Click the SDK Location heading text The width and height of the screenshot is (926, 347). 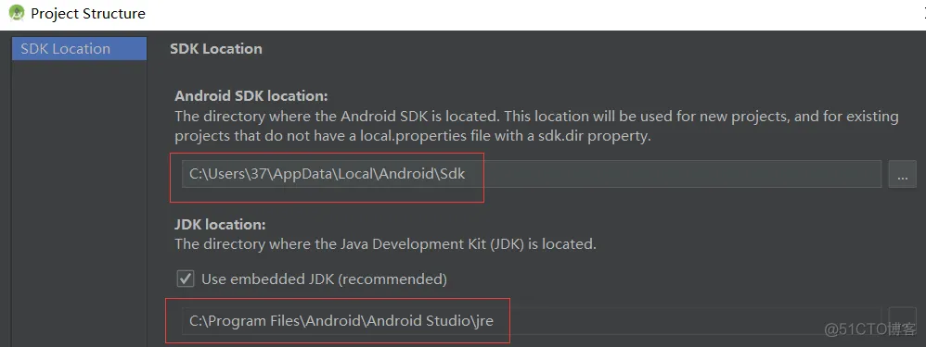pyautogui.click(x=216, y=49)
